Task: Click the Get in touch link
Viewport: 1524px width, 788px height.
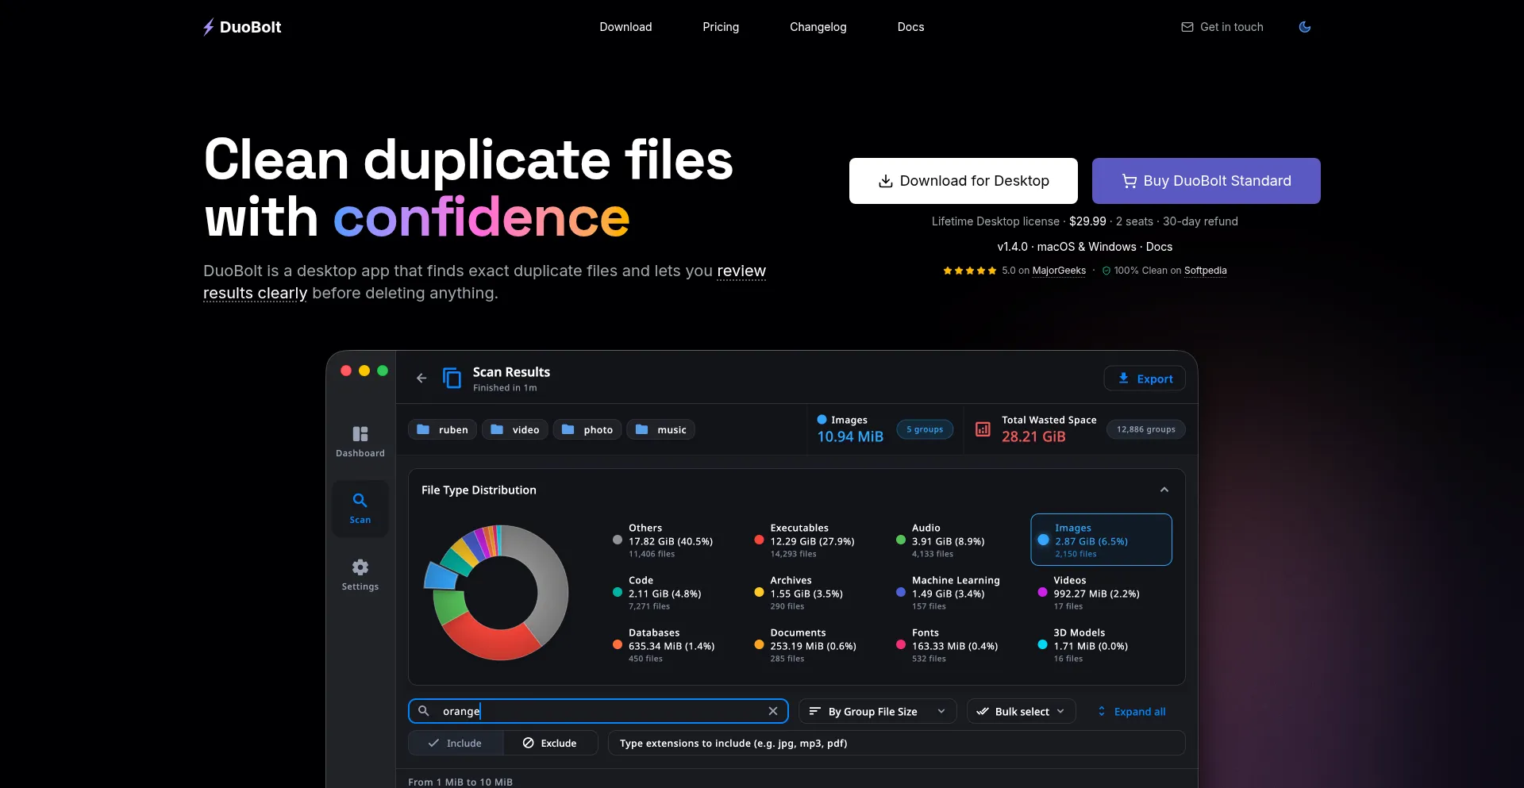Action: (1222, 27)
